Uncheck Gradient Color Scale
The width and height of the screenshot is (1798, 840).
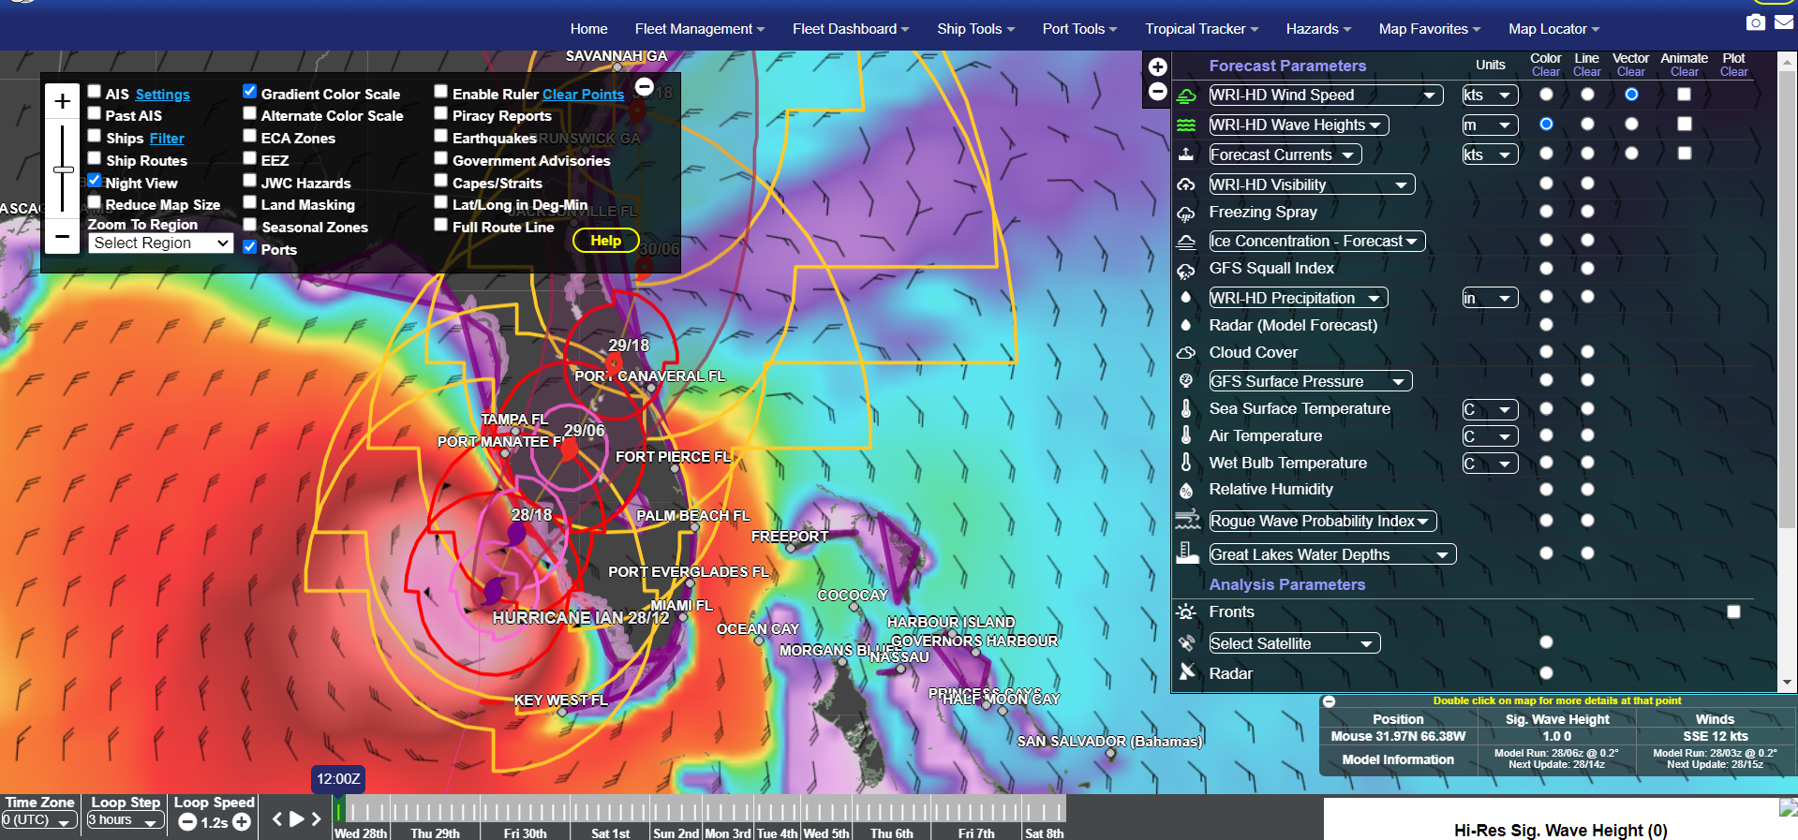point(250,91)
